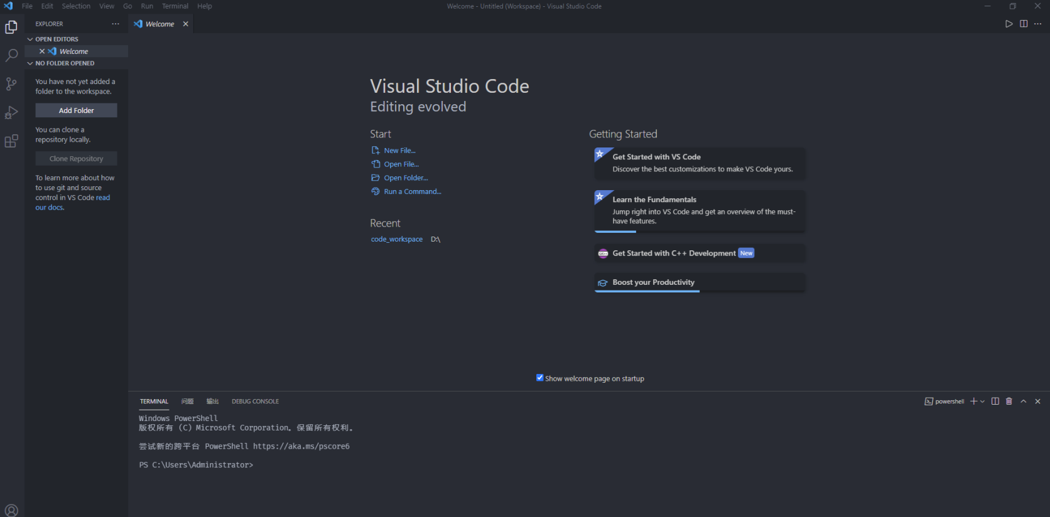Open the File menu
Screen dimensions: 1050x517
[x=27, y=6]
